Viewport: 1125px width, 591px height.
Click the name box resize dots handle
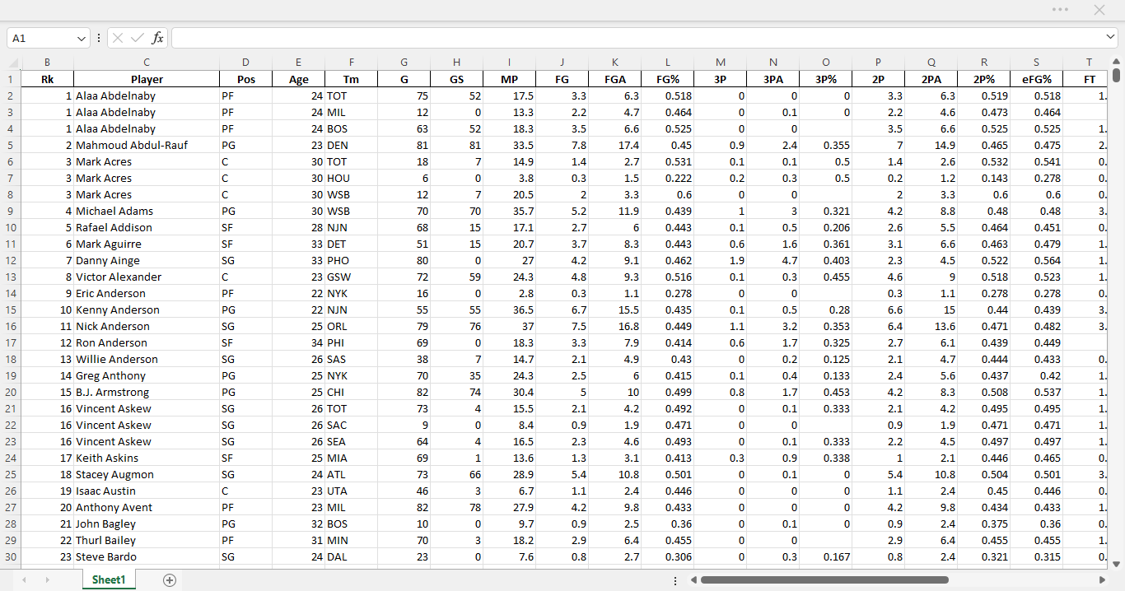(x=99, y=38)
